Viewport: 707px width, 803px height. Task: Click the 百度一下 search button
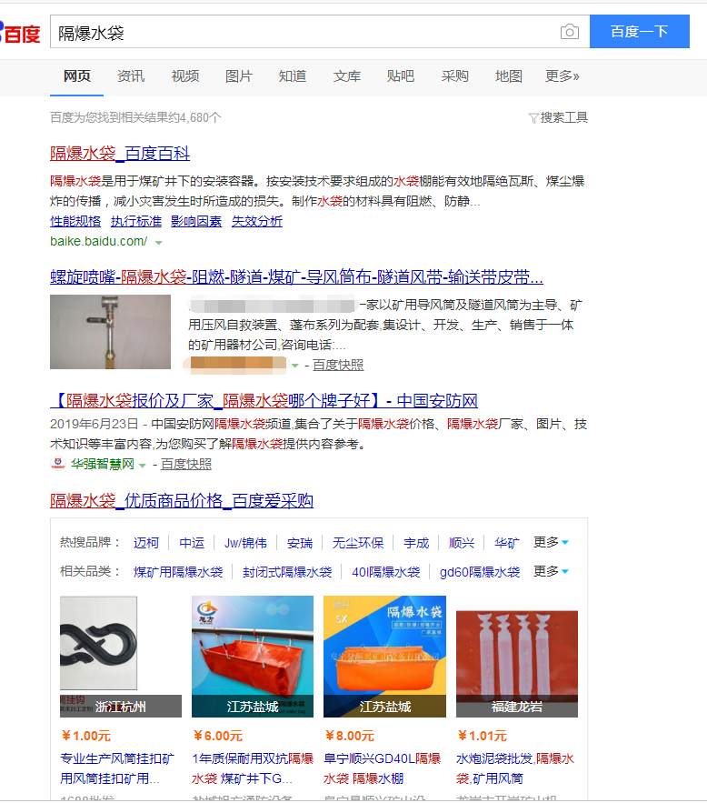tap(640, 32)
